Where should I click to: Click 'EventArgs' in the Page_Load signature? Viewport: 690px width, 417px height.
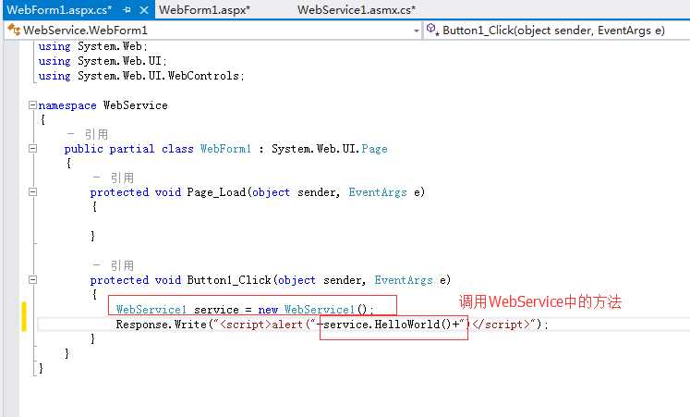378,192
